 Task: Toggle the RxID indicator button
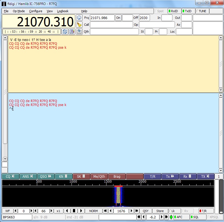174,11
